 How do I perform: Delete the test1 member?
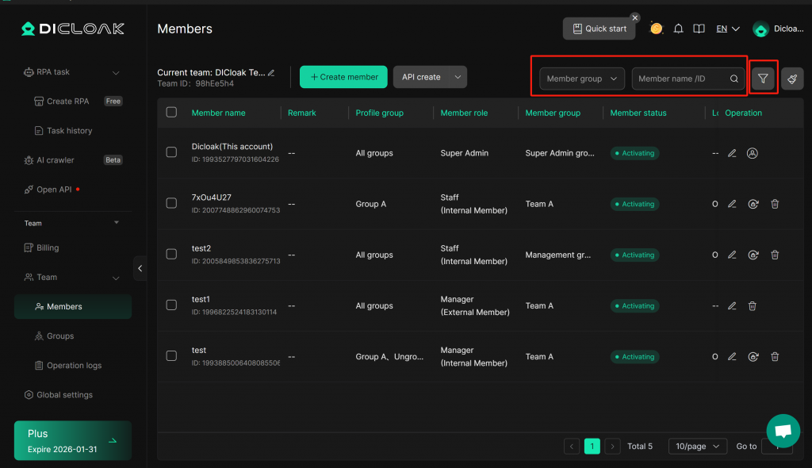tap(753, 305)
